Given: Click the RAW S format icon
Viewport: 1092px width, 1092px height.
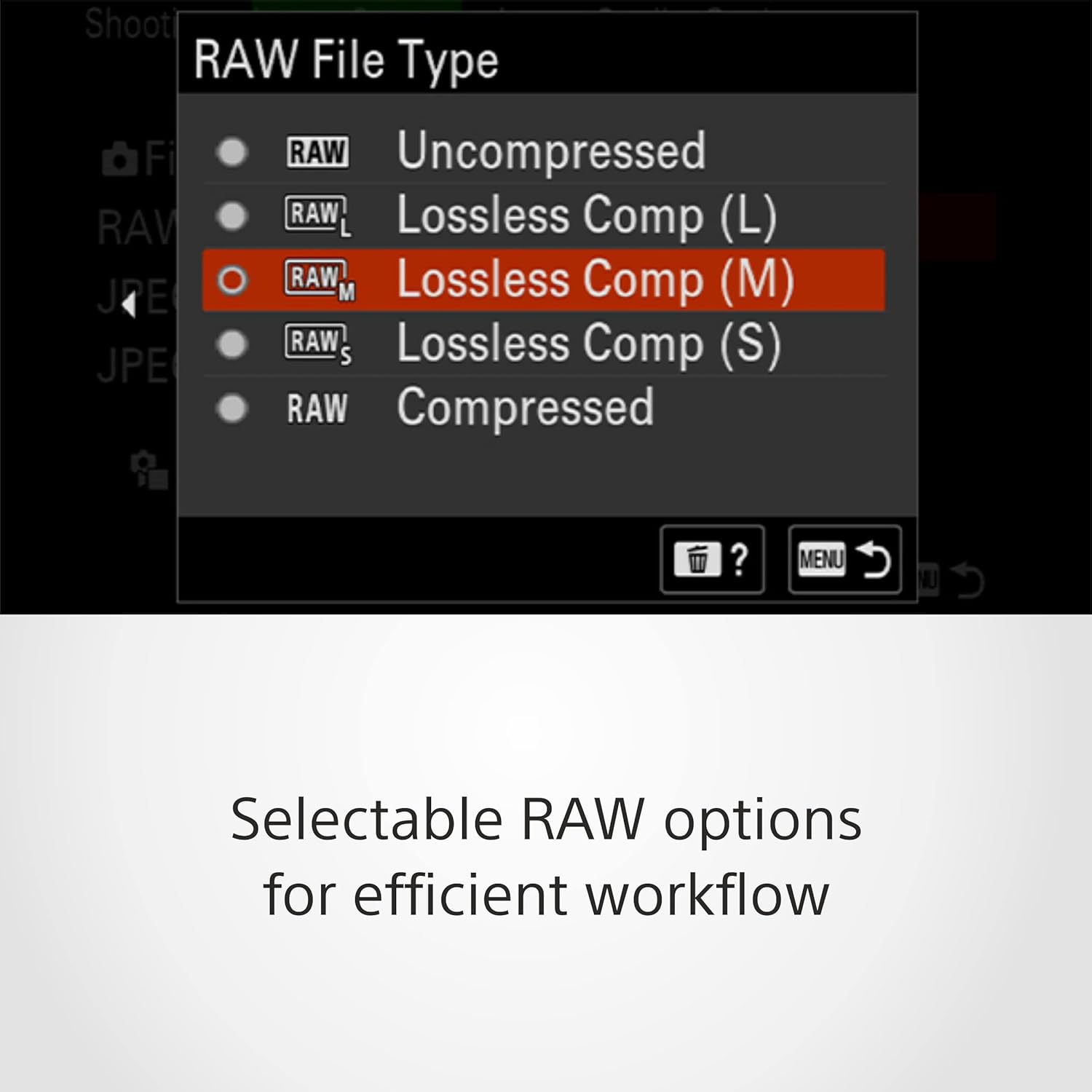Looking at the screenshot, I should pyautogui.click(x=318, y=344).
